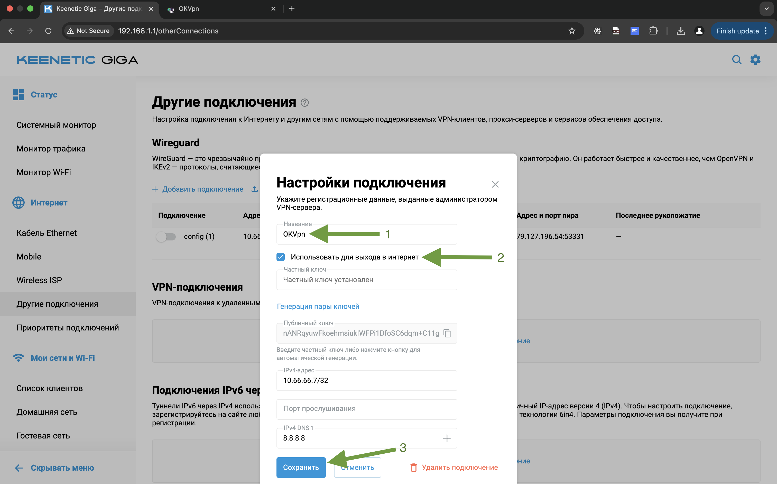The height and width of the screenshot is (484, 777).
Task: Enable the config (1) connection toggle
Action: [166, 237]
